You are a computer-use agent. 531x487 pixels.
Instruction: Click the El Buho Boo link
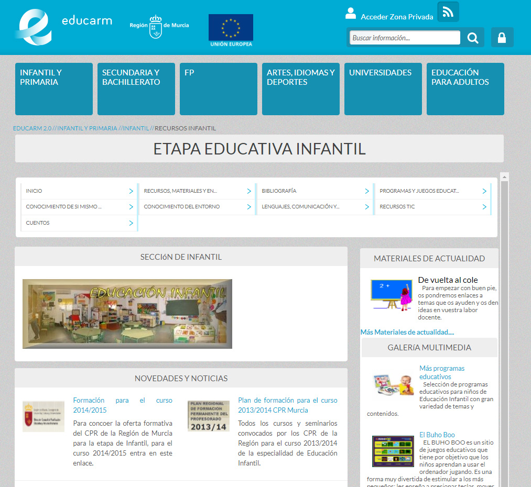(437, 435)
